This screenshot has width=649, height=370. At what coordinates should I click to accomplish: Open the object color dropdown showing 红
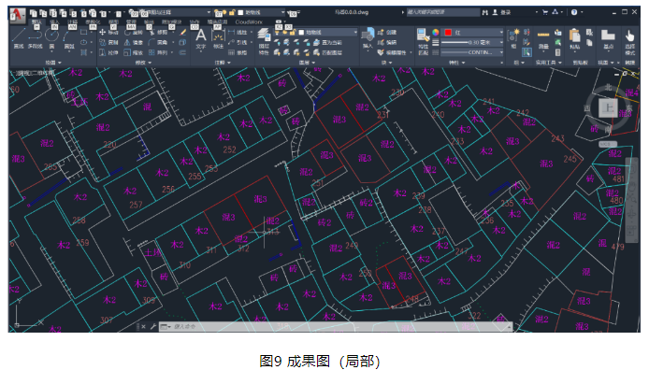coord(473,33)
